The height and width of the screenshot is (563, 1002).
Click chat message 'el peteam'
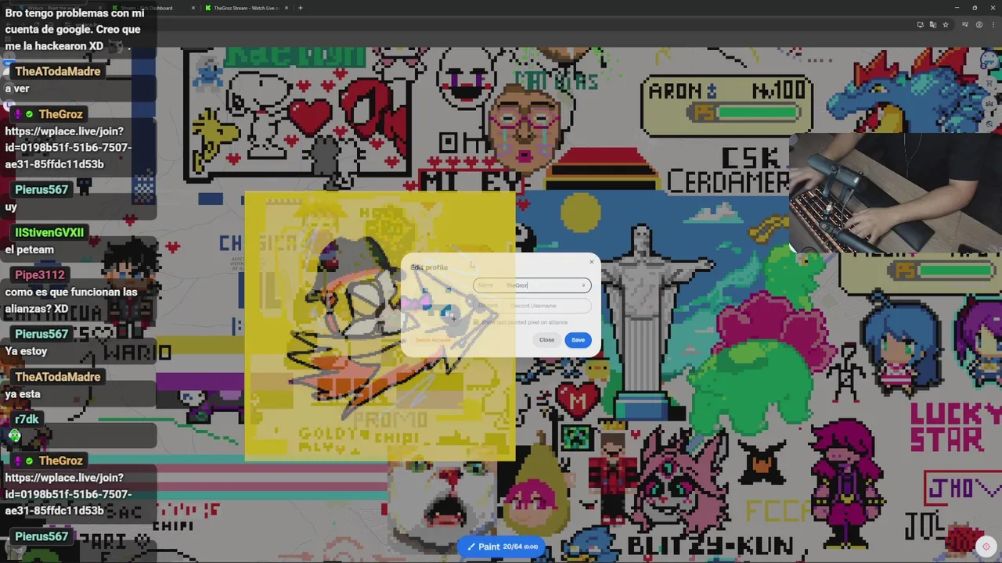click(30, 249)
